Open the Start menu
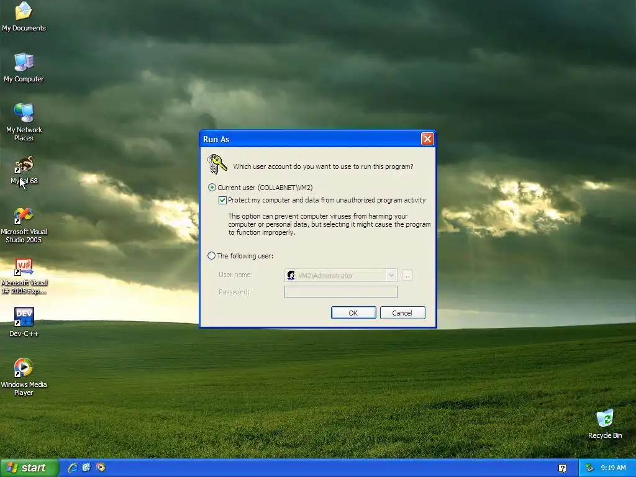Screen dimensions: 636x477 point(29,468)
